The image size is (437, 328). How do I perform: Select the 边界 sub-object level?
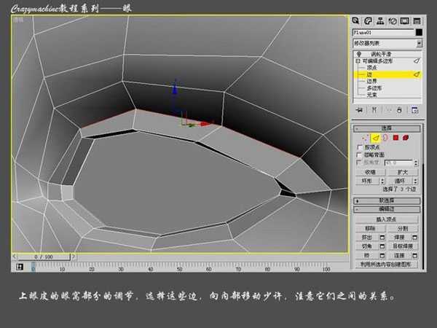(371, 81)
